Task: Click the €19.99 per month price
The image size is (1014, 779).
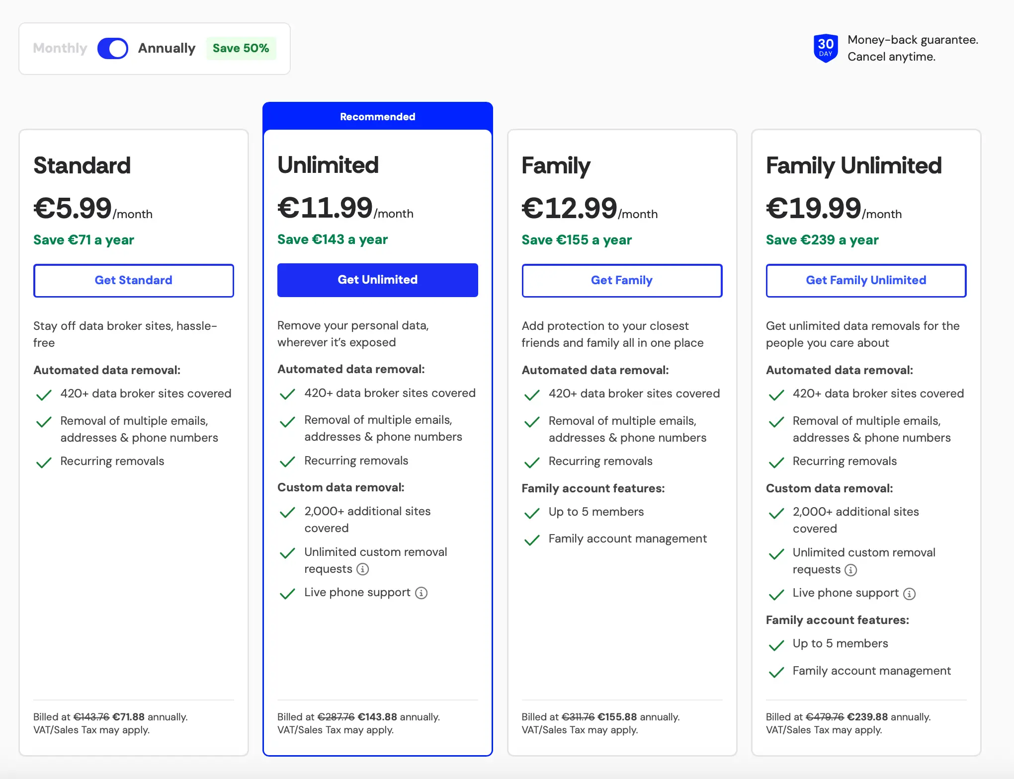Action: point(813,208)
